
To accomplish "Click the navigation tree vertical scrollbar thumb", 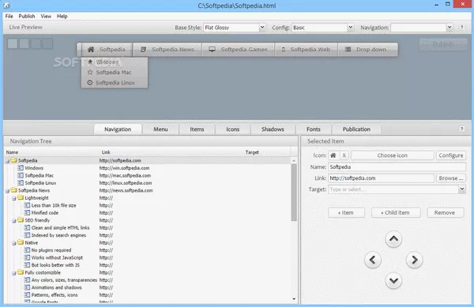I will pyautogui.click(x=294, y=193).
